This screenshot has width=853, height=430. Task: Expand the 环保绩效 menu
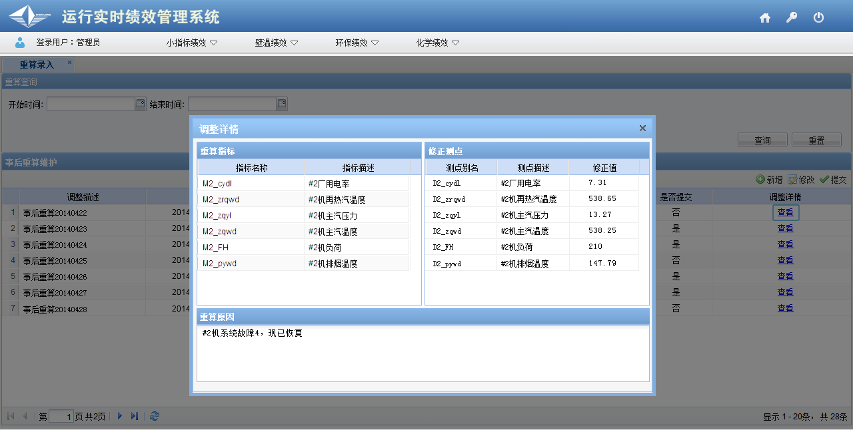(357, 43)
